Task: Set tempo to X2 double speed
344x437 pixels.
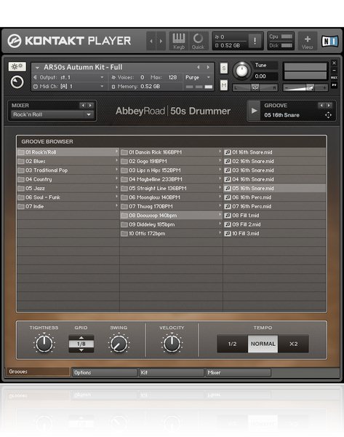Action: (293, 344)
